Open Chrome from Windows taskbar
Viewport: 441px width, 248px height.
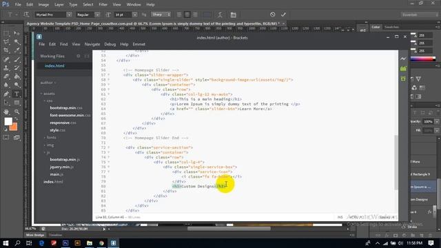point(101,243)
